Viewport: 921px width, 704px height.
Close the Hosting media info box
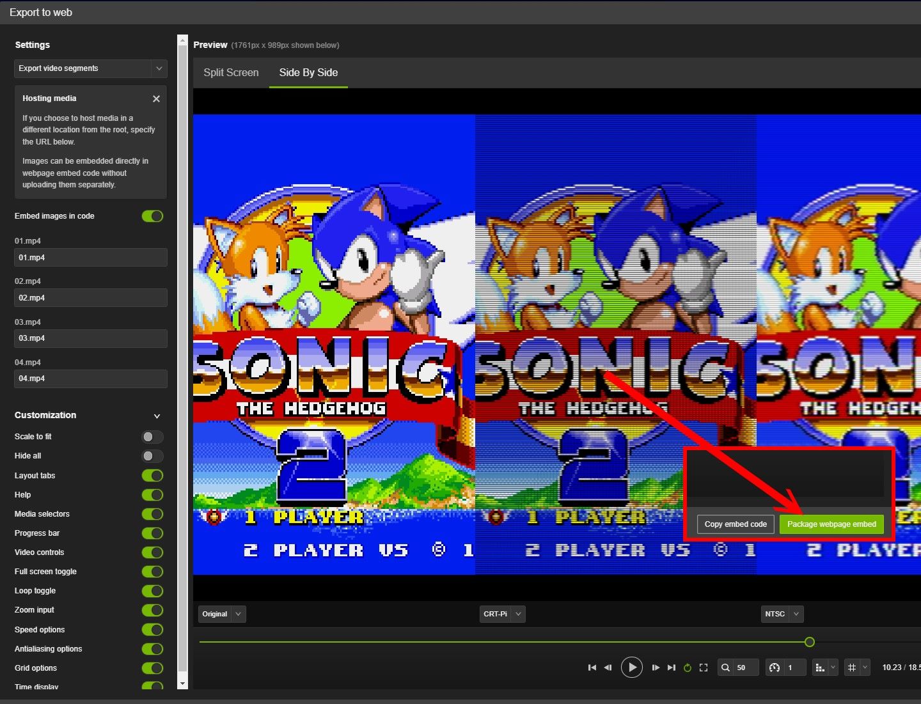tap(156, 99)
